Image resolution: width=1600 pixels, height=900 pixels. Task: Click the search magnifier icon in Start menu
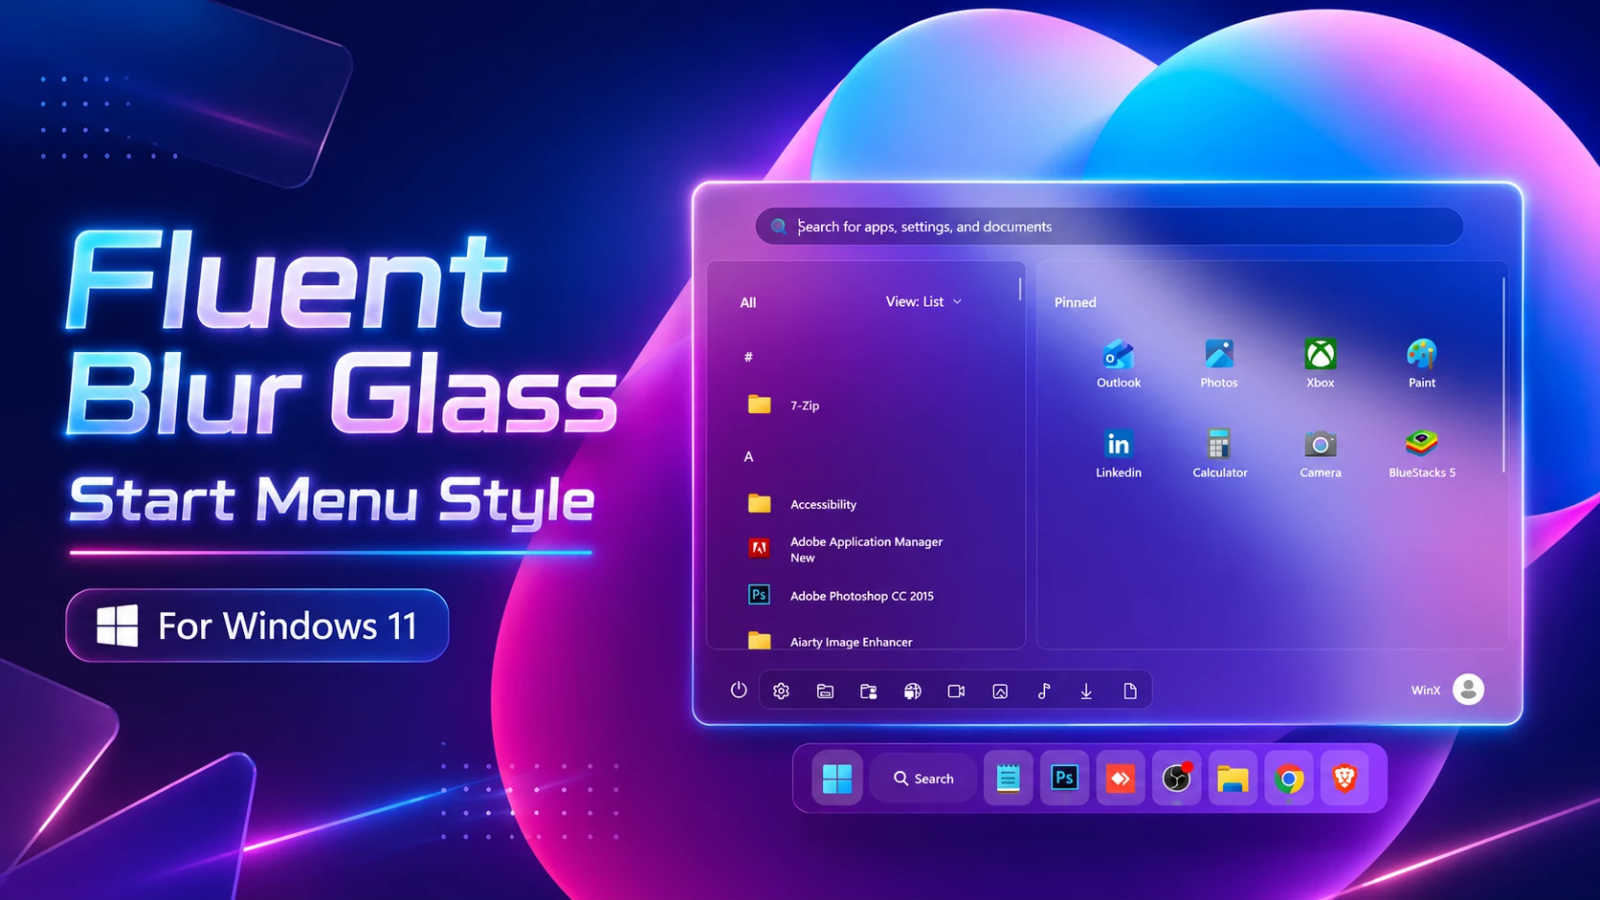click(x=779, y=227)
